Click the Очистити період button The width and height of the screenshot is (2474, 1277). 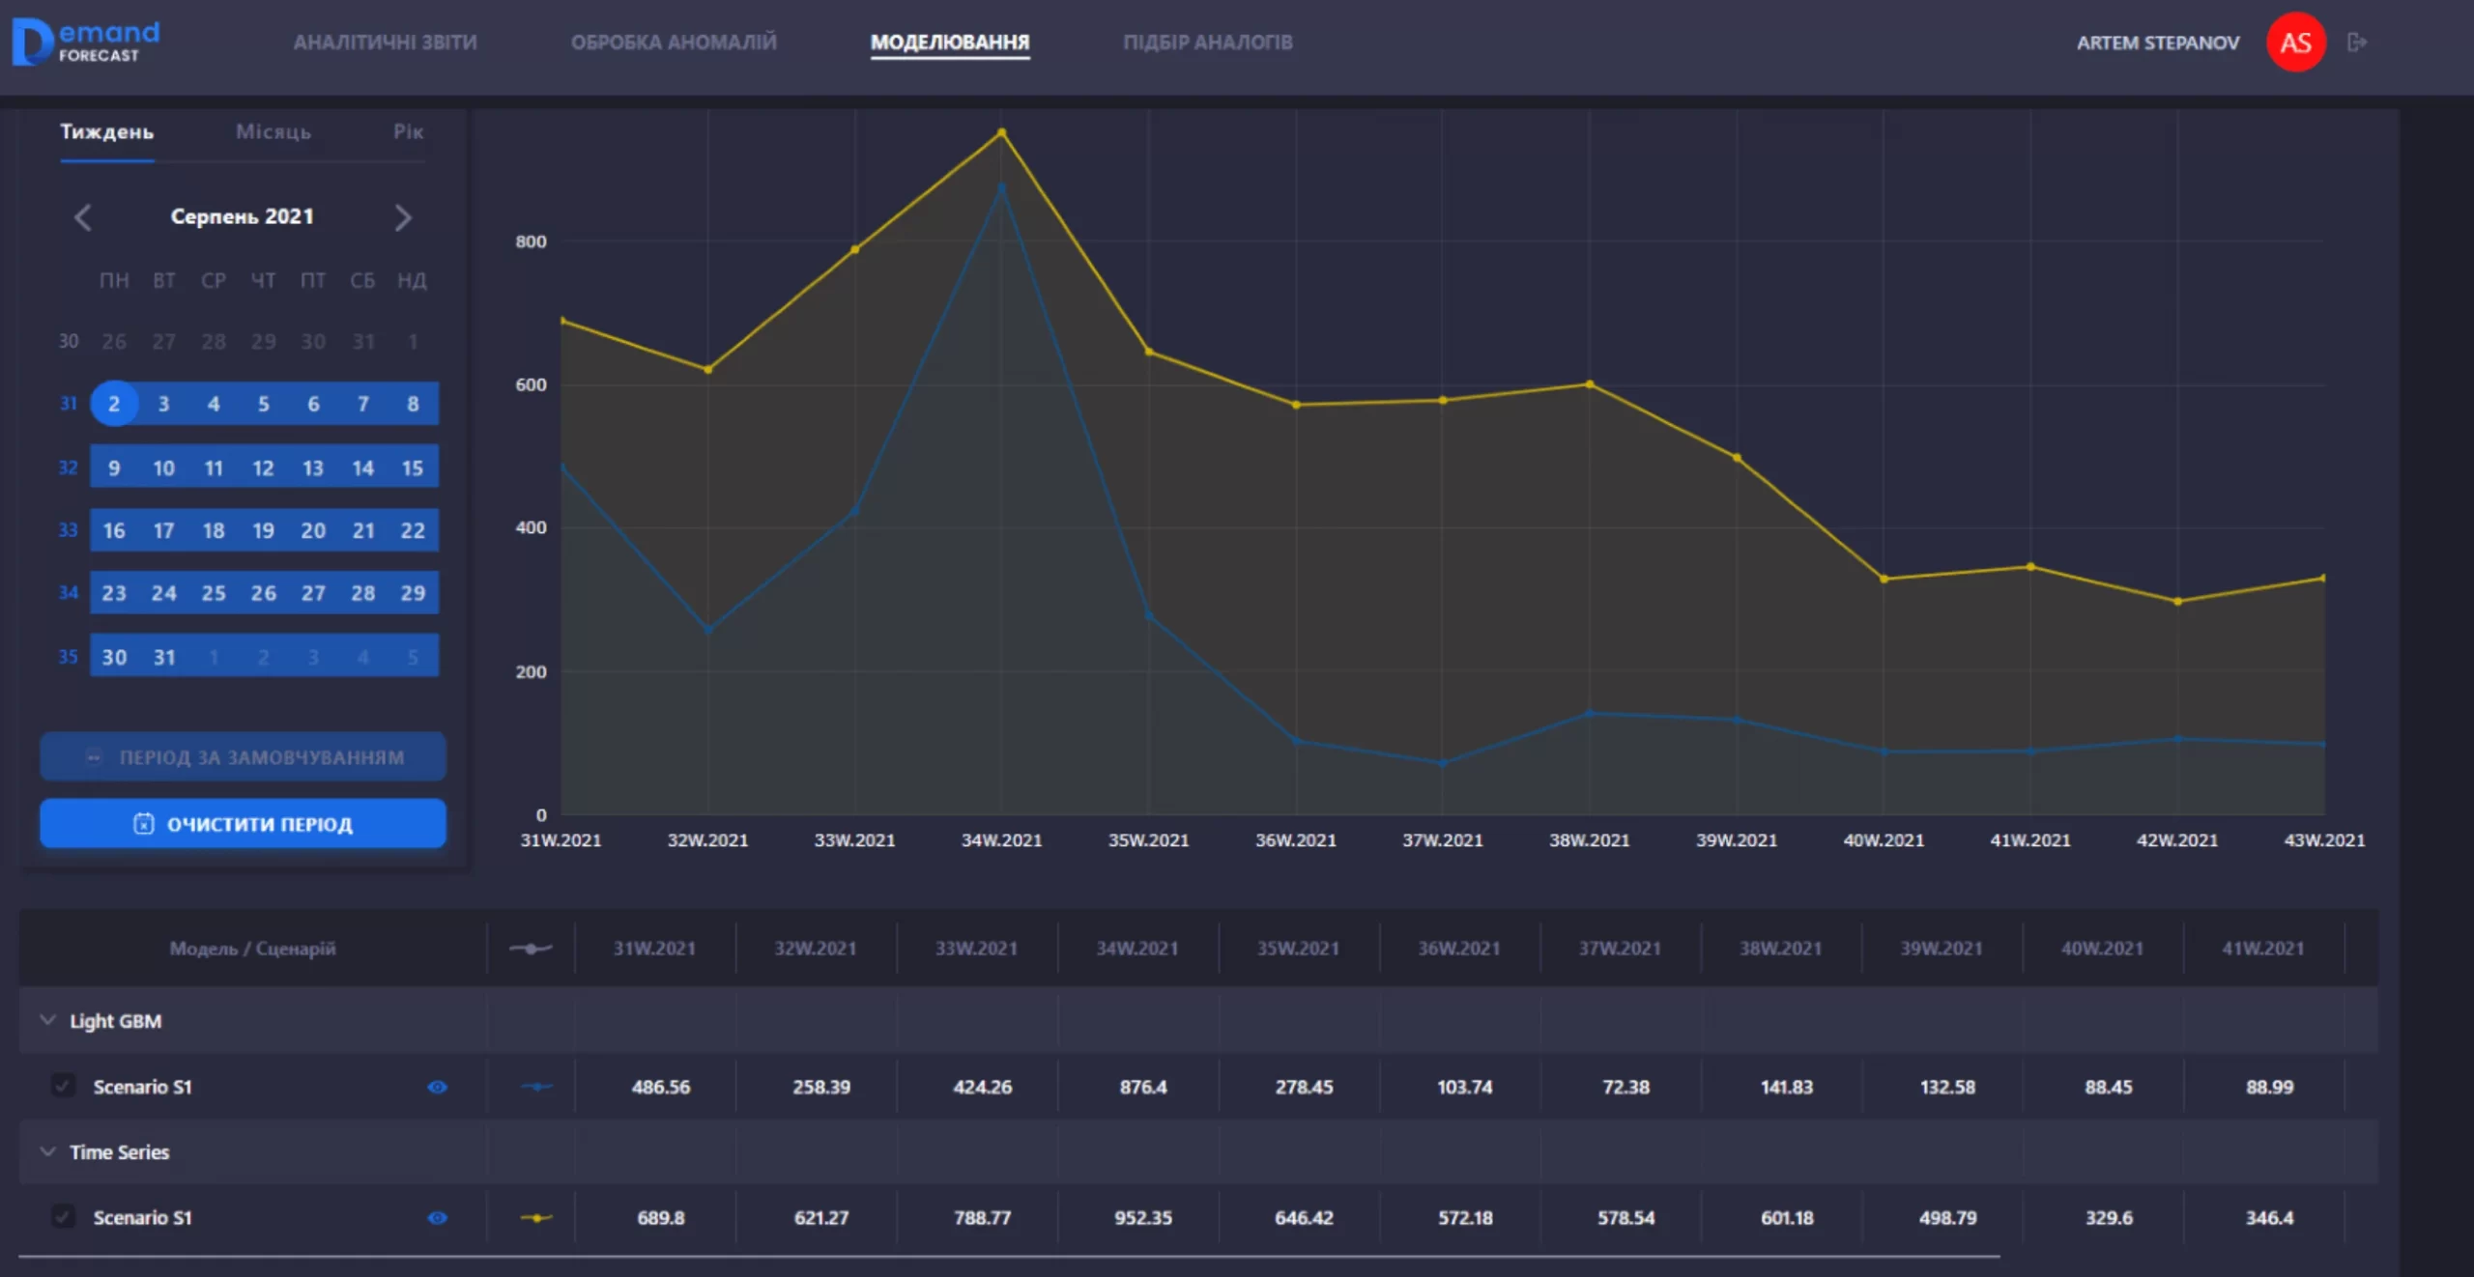[x=243, y=824]
